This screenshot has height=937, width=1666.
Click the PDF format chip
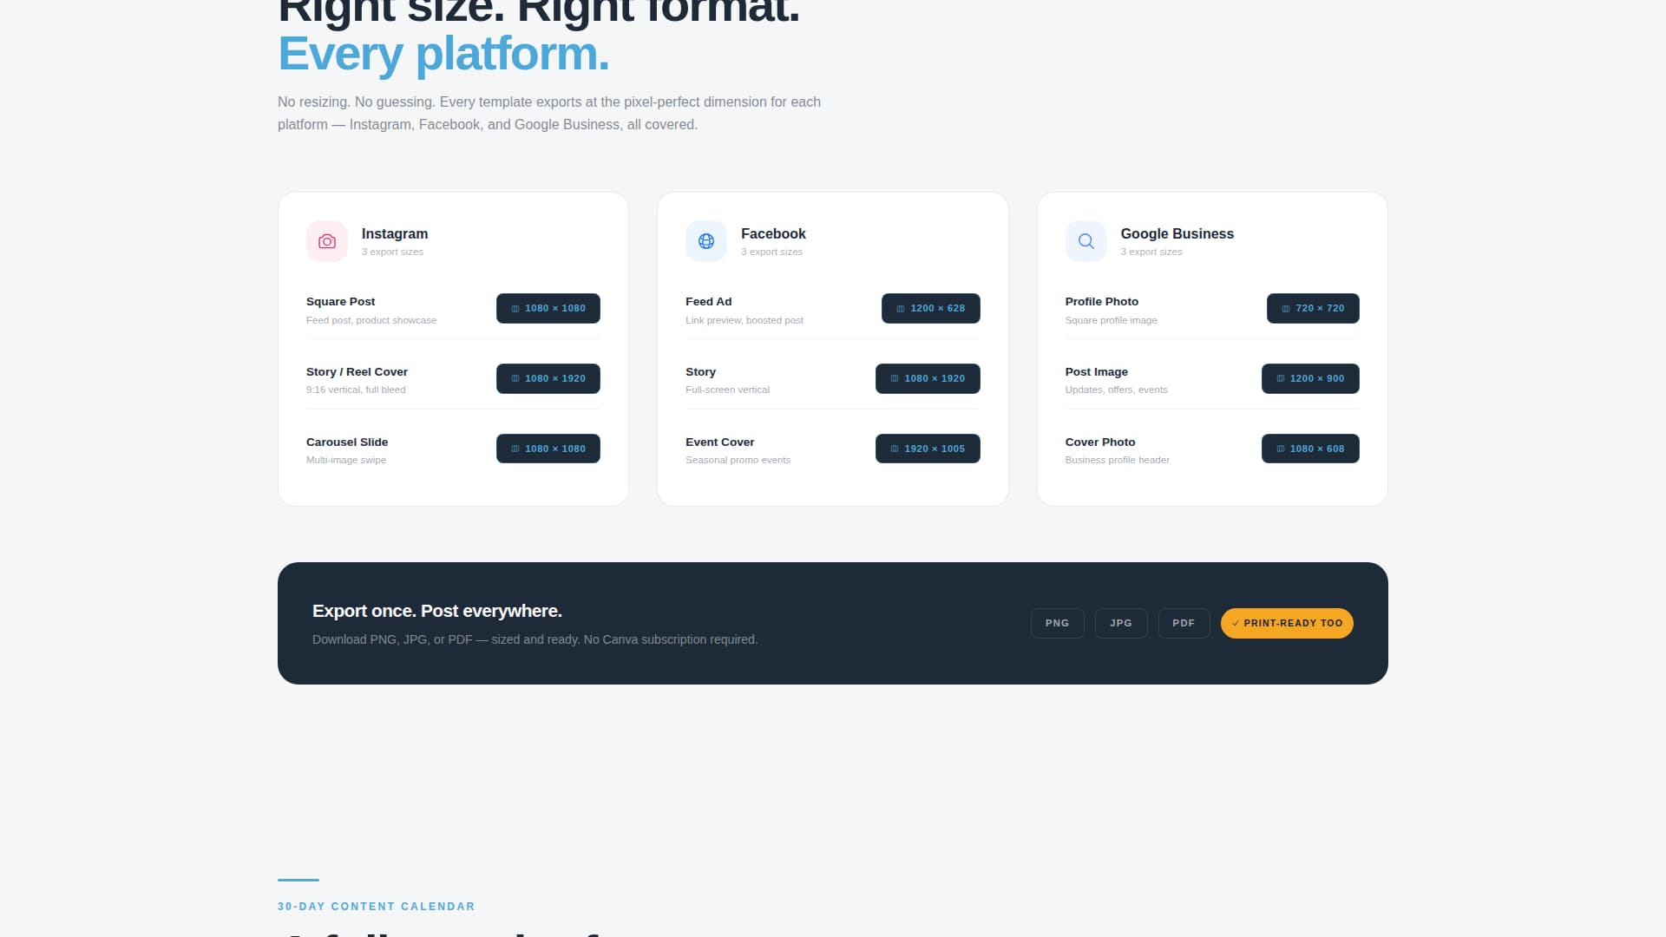(1184, 623)
